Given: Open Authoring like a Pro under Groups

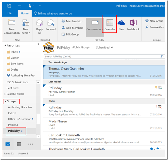Looking at the screenshot, I should 20,107.
